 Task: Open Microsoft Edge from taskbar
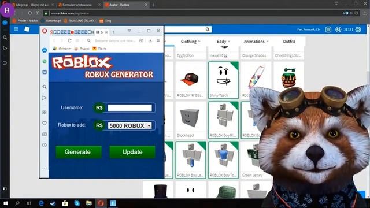point(41,203)
